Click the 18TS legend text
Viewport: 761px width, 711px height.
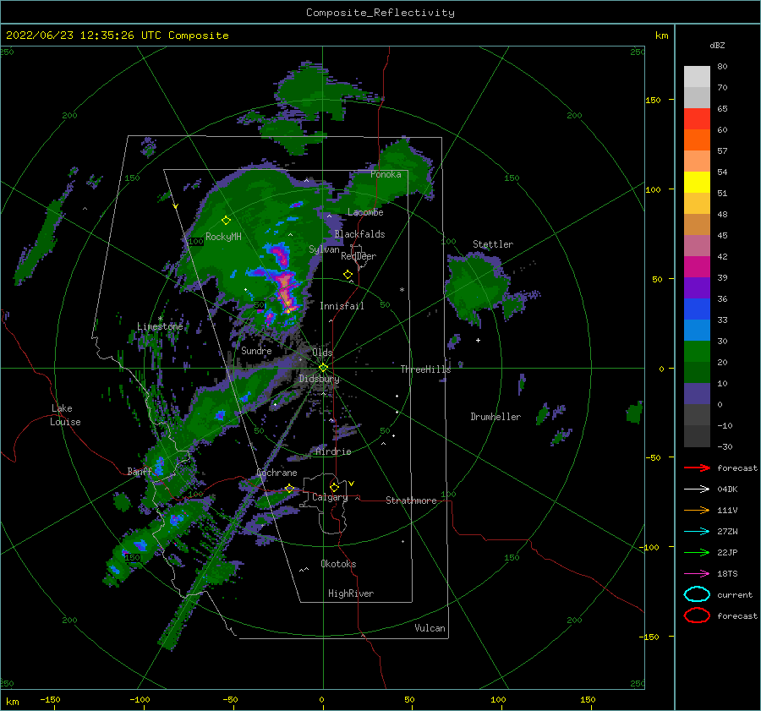727,574
